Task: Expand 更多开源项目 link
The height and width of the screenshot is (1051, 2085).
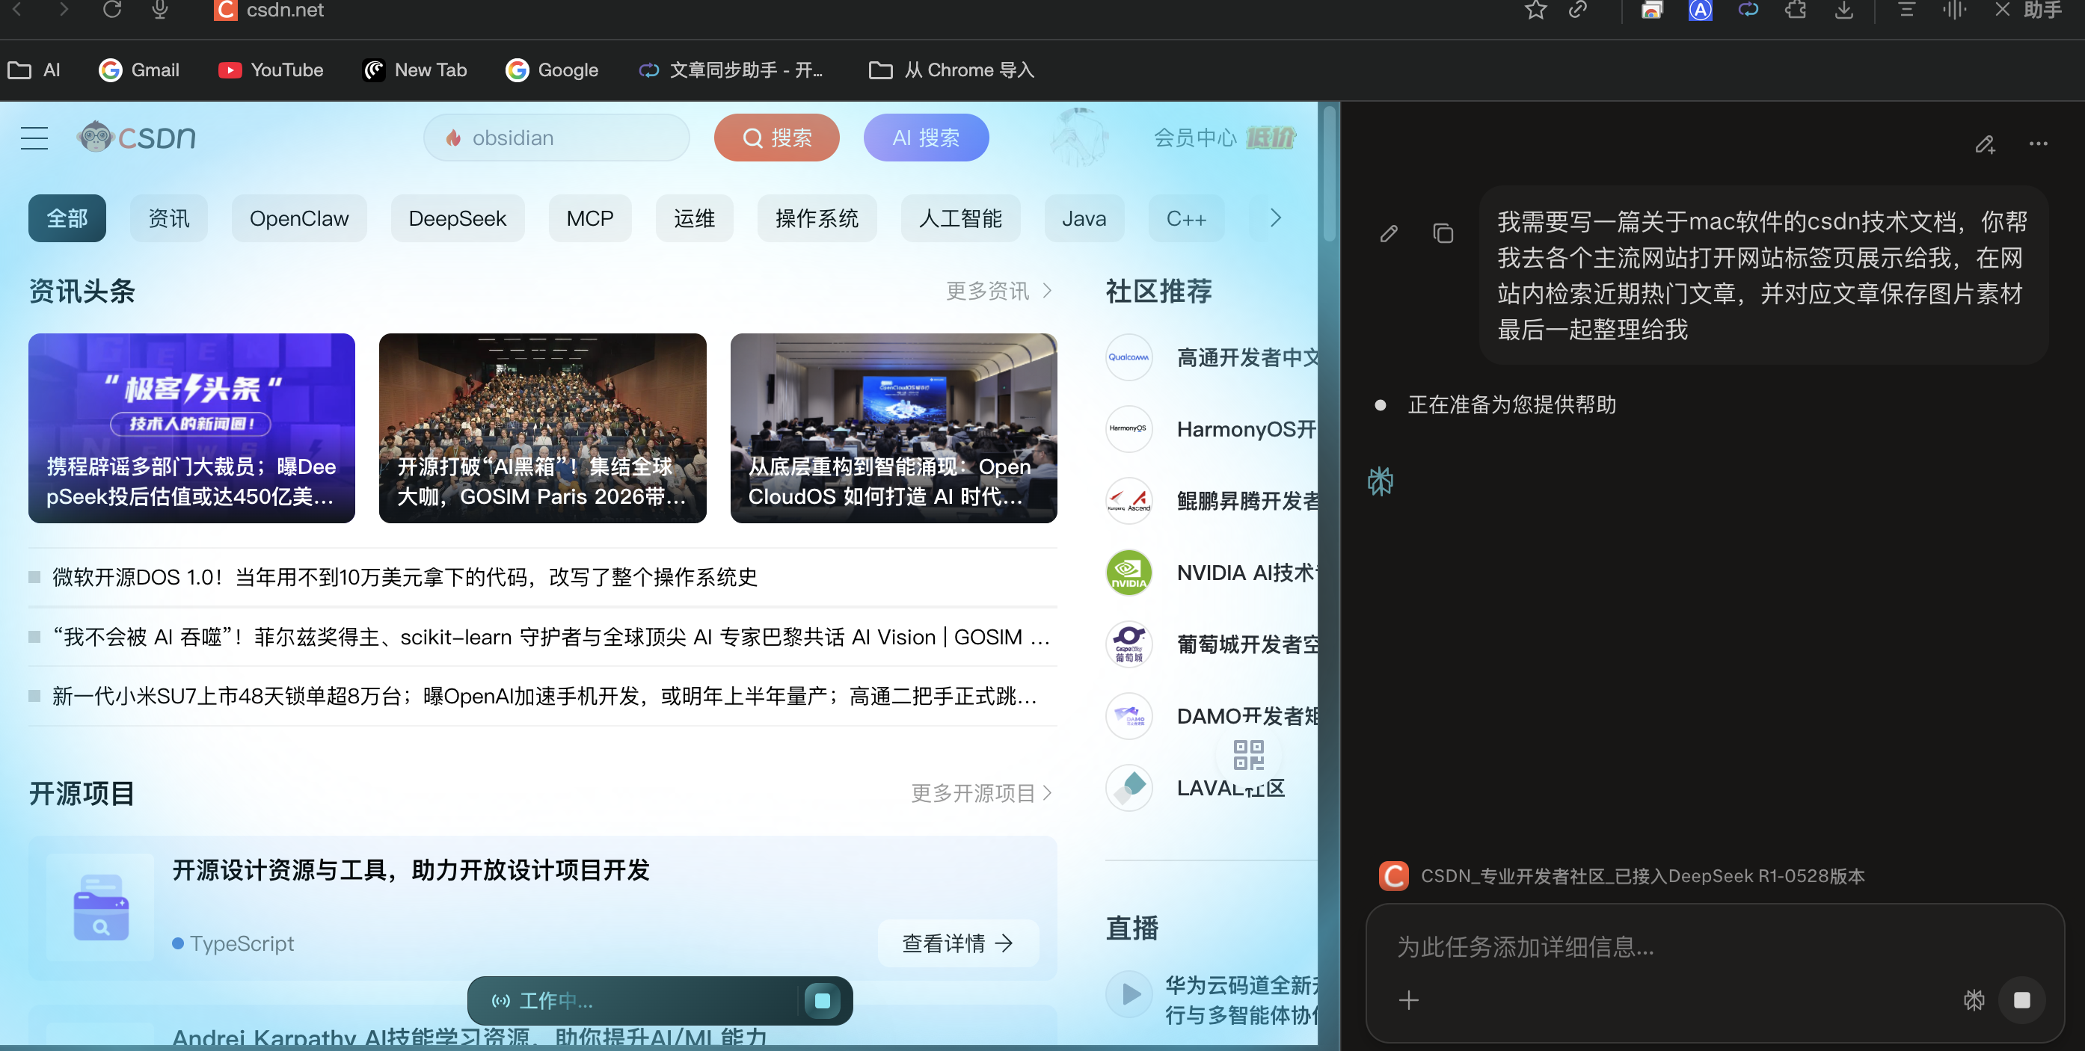Action: (981, 793)
